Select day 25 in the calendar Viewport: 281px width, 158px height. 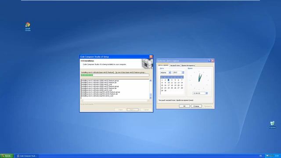(x=172, y=88)
